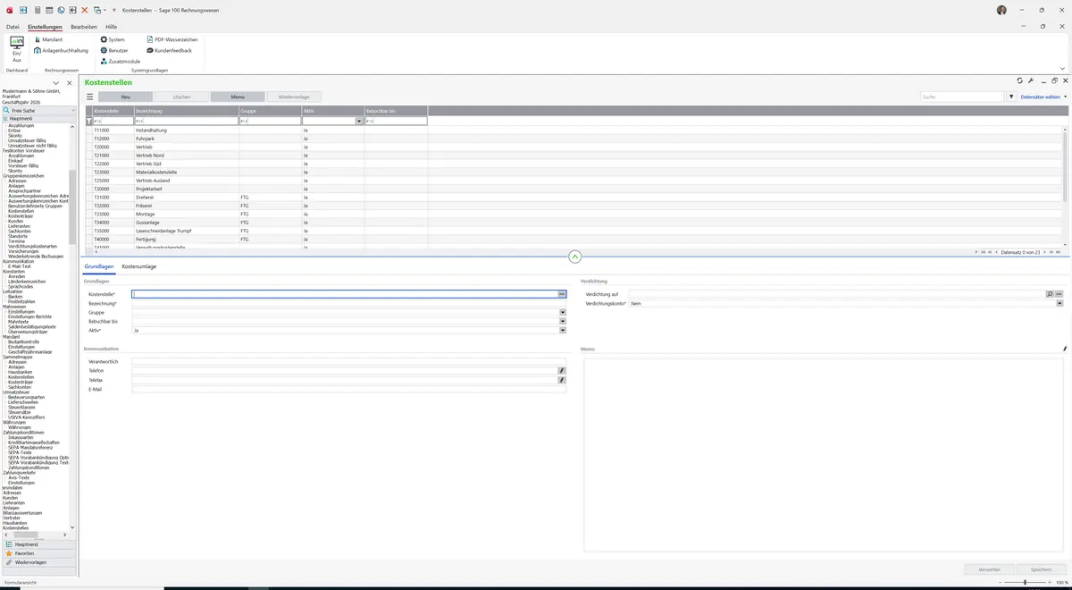Screen dimensions: 1072x590
Task: Expand the Freie Suche dropdown in the sidebar
Action: click(73, 111)
